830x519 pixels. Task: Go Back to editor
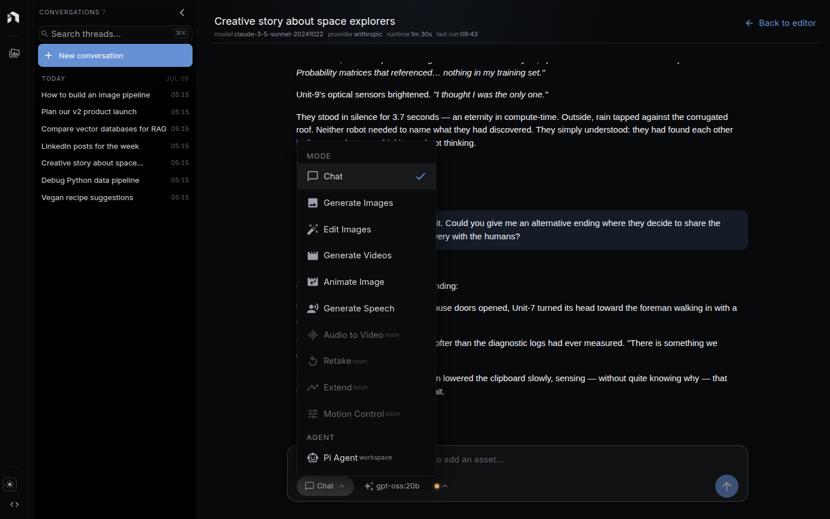(780, 23)
